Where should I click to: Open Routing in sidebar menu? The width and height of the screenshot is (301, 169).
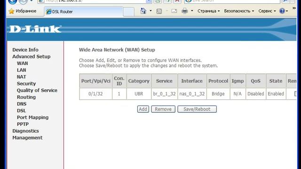coord(26,97)
